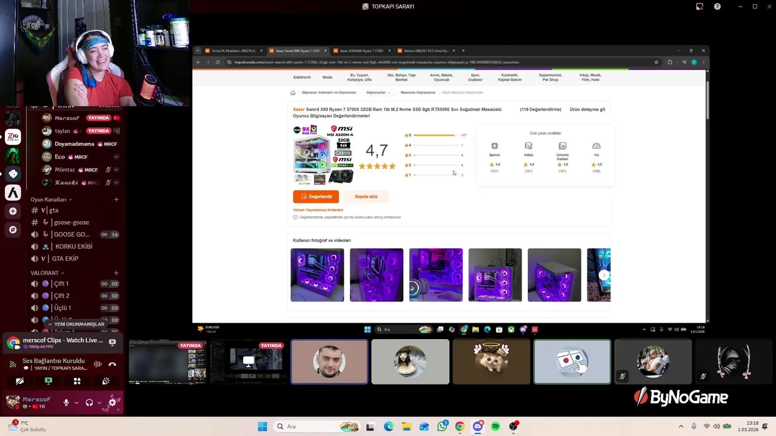Open Discord help question mark icon
This screenshot has width=776, height=436.
pos(717,7)
